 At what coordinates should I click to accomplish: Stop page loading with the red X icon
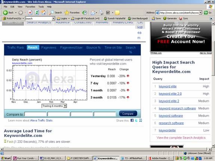pos(30,13)
